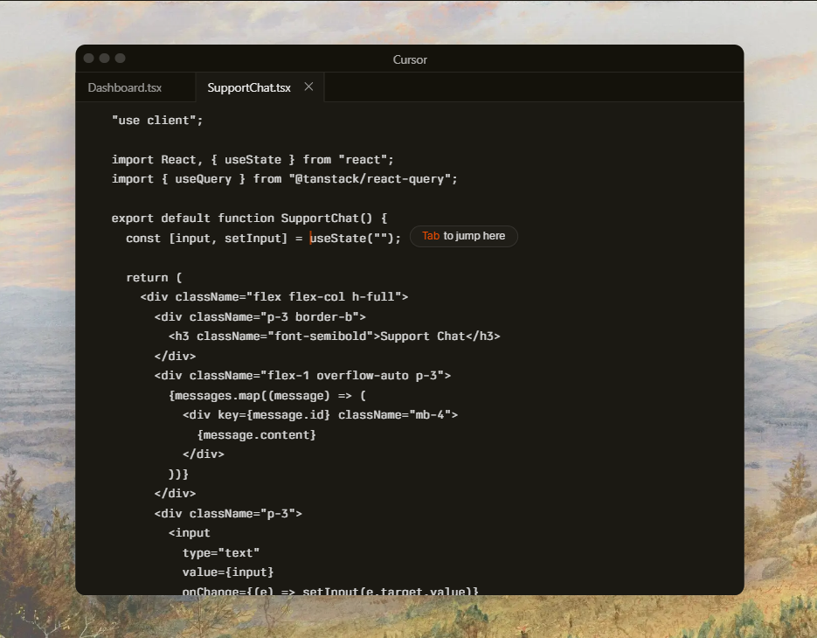817x638 pixels.
Task: Close the SupportChat.tsx tab
Action: [x=308, y=87]
